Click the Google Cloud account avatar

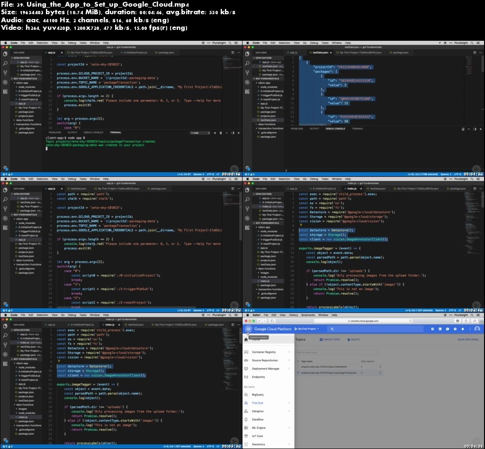[477, 329]
